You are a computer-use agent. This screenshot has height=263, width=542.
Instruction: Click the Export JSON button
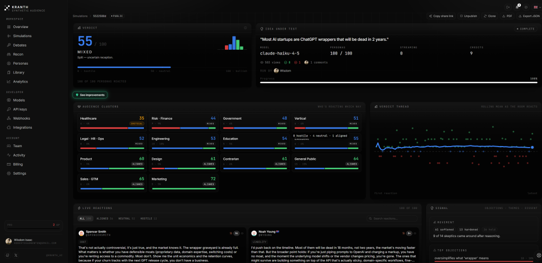[529, 16]
